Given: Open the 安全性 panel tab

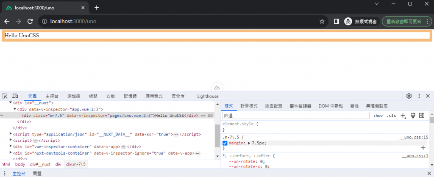Looking at the screenshot, I should pyautogui.click(x=178, y=96).
